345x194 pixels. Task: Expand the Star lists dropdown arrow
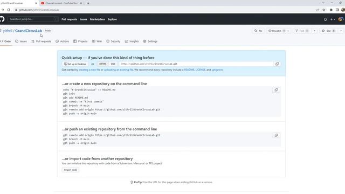(x=341, y=31)
